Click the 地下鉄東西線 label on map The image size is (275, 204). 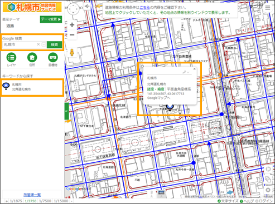click(105, 157)
